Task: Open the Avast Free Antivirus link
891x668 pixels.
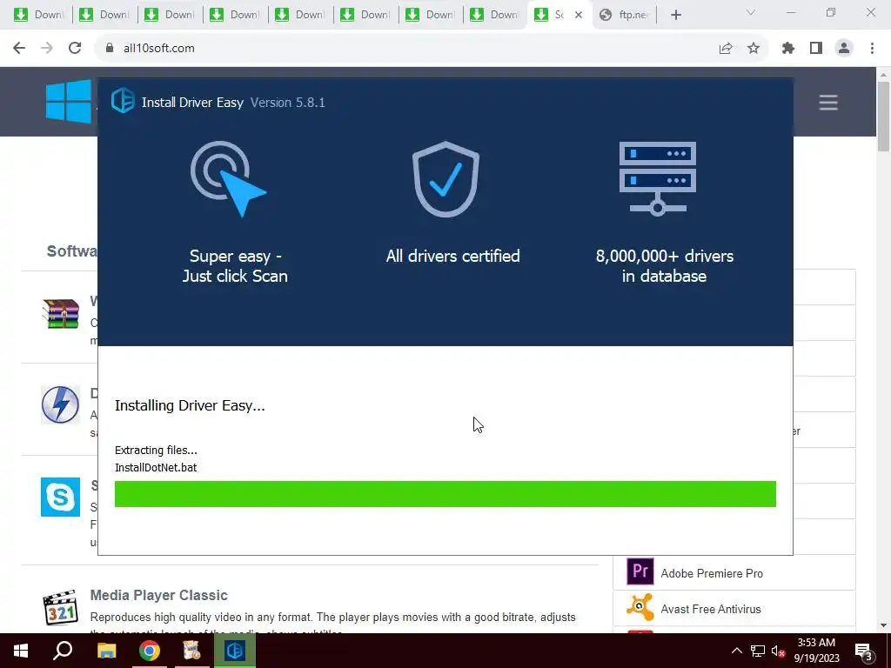Action: (710, 609)
